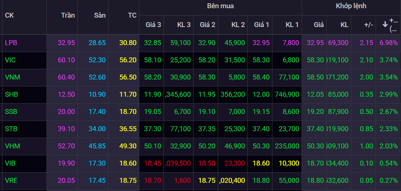This screenshot has width=401, height=191.
Task: Click VIB yellow bid volume 10,300
Action: click(289, 163)
